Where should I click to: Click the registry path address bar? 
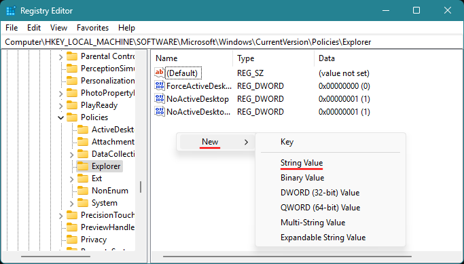coord(232,42)
